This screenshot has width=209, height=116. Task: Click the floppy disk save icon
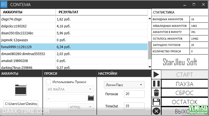coord(156,102)
